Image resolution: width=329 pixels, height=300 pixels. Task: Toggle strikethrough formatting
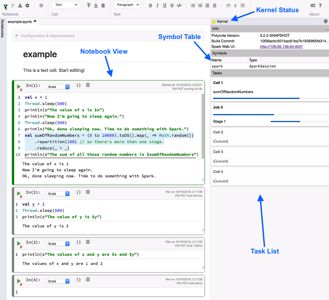[172, 6]
